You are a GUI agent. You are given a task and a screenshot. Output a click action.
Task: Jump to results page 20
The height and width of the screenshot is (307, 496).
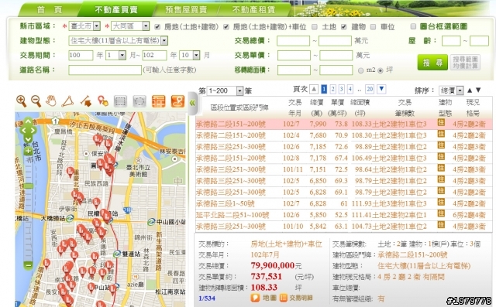coord(370,89)
